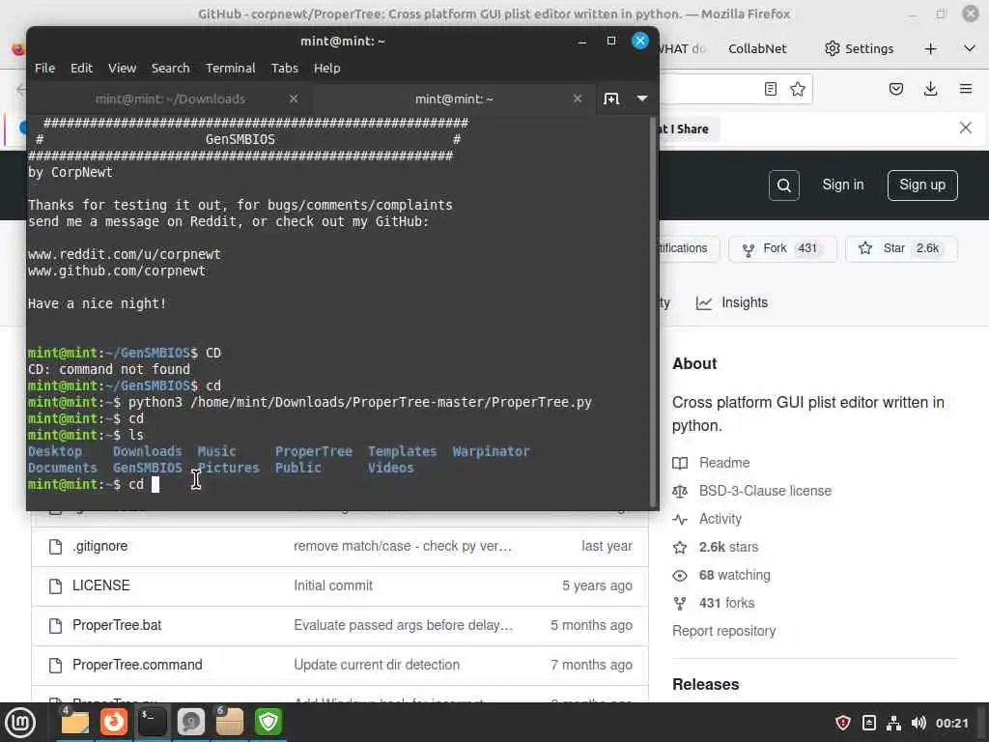The height and width of the screenshot is (742, 989).
Task: Dismiss the Firefox notification bar
Action: (x=965, y=128)
